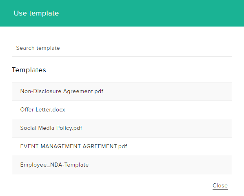Image resolution: width=244 pixels, height=196 pixels.
Task: Use the Offer Letter Word document row
Action: pos(122,110)
